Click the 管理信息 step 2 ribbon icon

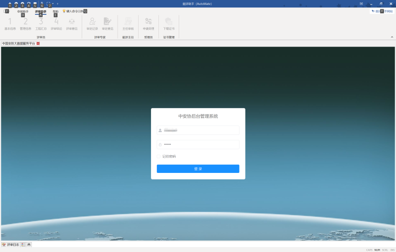(x=25, y=23)
